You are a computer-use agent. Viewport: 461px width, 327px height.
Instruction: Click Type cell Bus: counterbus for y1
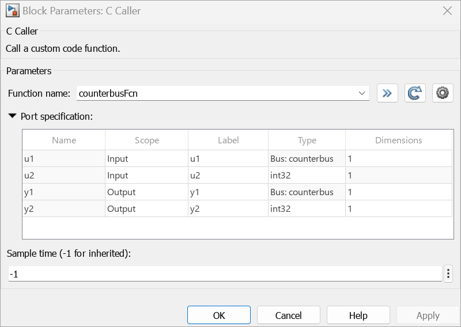coord(307,192)
